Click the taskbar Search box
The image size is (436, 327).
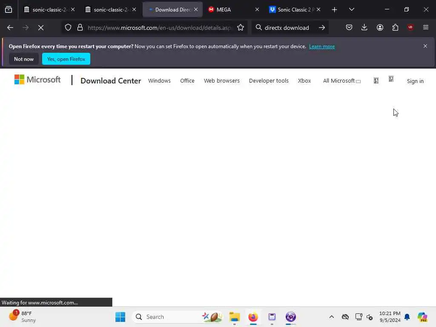click(178, 317)
